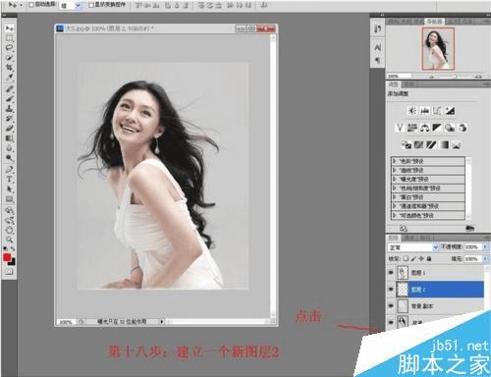Expand the 色相/饱和度 presets group
The height and width of the screenshot is (377, 491).
point(395,188)
